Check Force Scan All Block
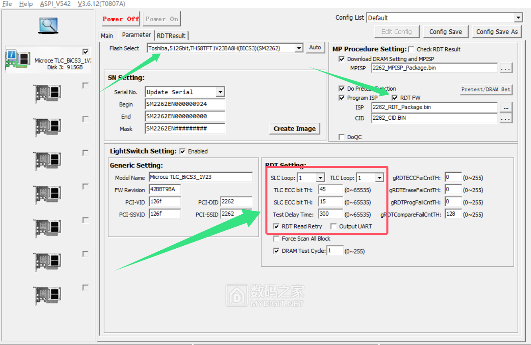Viewport: 531px width, 345px height. [276, 238]
